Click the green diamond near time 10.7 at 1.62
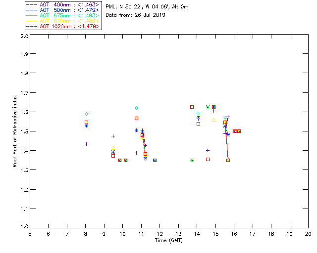Viewport: 317px width, 253px height. click(x=137, y=108)
